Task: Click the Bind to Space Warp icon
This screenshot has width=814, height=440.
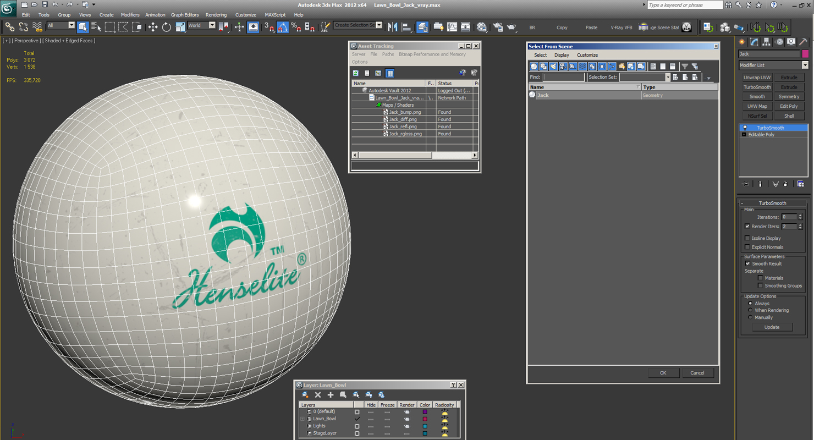Action: click(37, 27)
